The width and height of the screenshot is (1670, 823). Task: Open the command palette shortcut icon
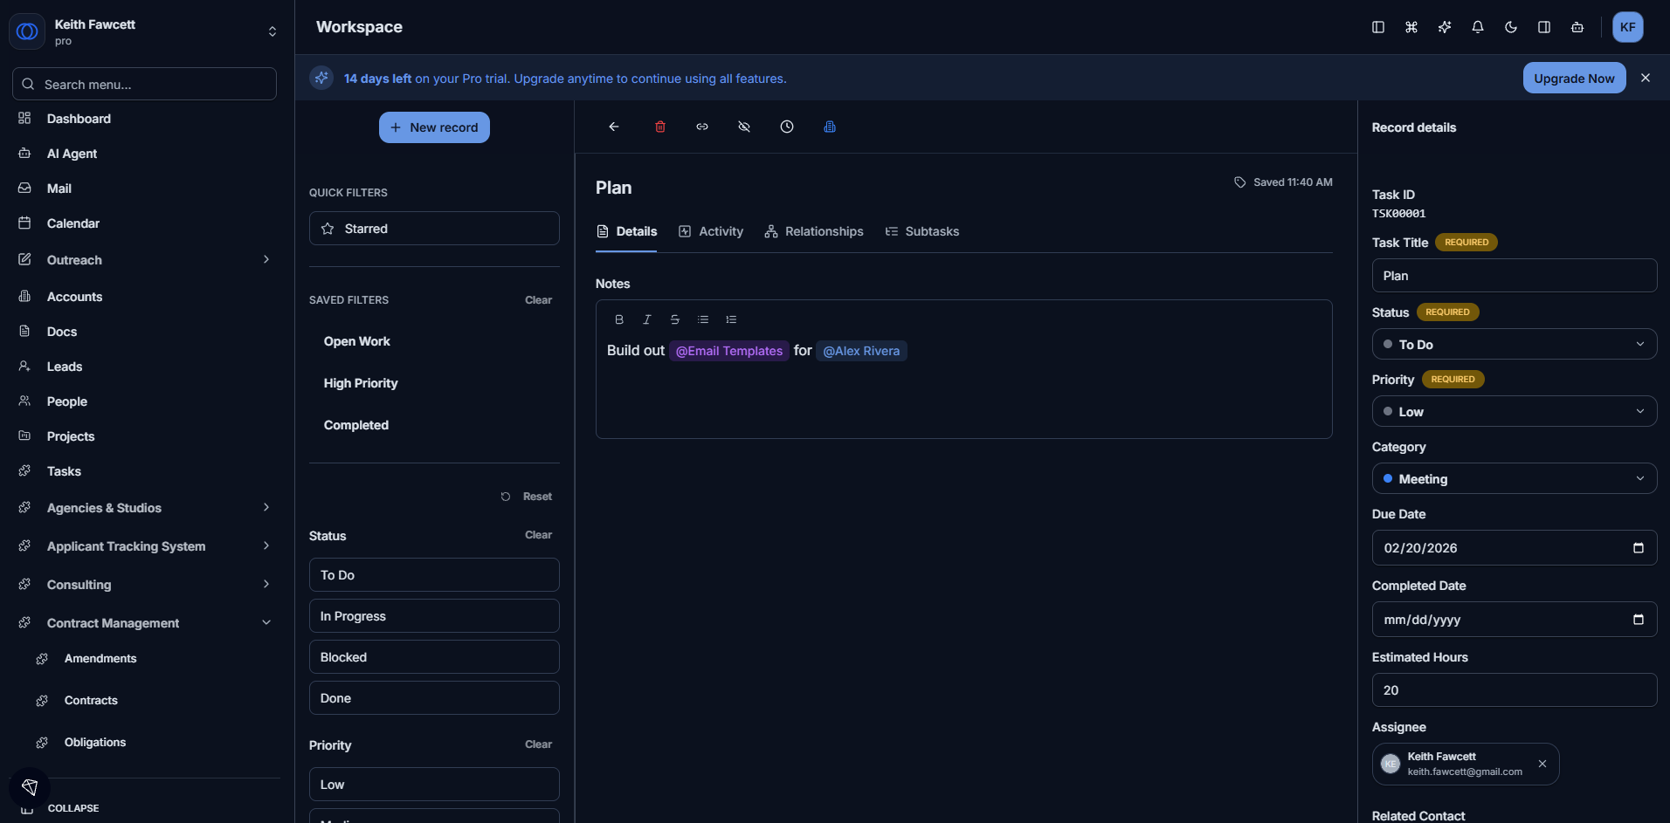click(x=1411, y=27)
